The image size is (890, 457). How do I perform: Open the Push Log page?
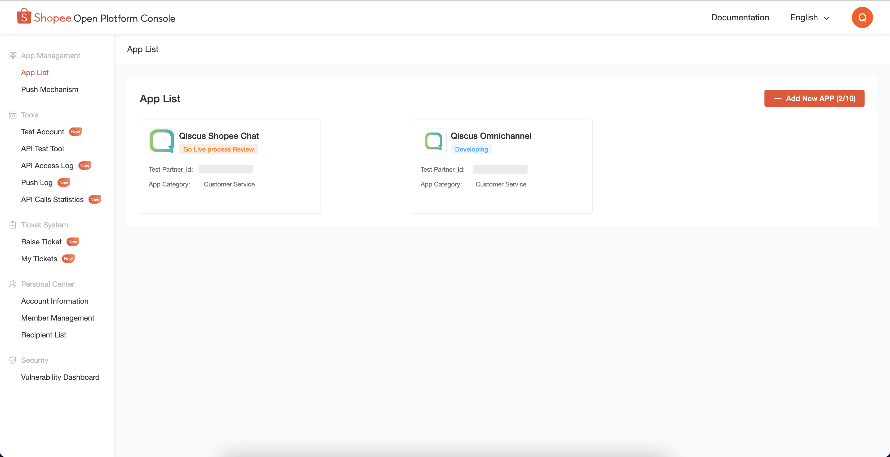[37, 182]
